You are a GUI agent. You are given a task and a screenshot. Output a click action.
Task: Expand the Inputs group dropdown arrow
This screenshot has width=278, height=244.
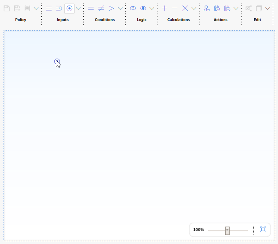coord(78,8)
